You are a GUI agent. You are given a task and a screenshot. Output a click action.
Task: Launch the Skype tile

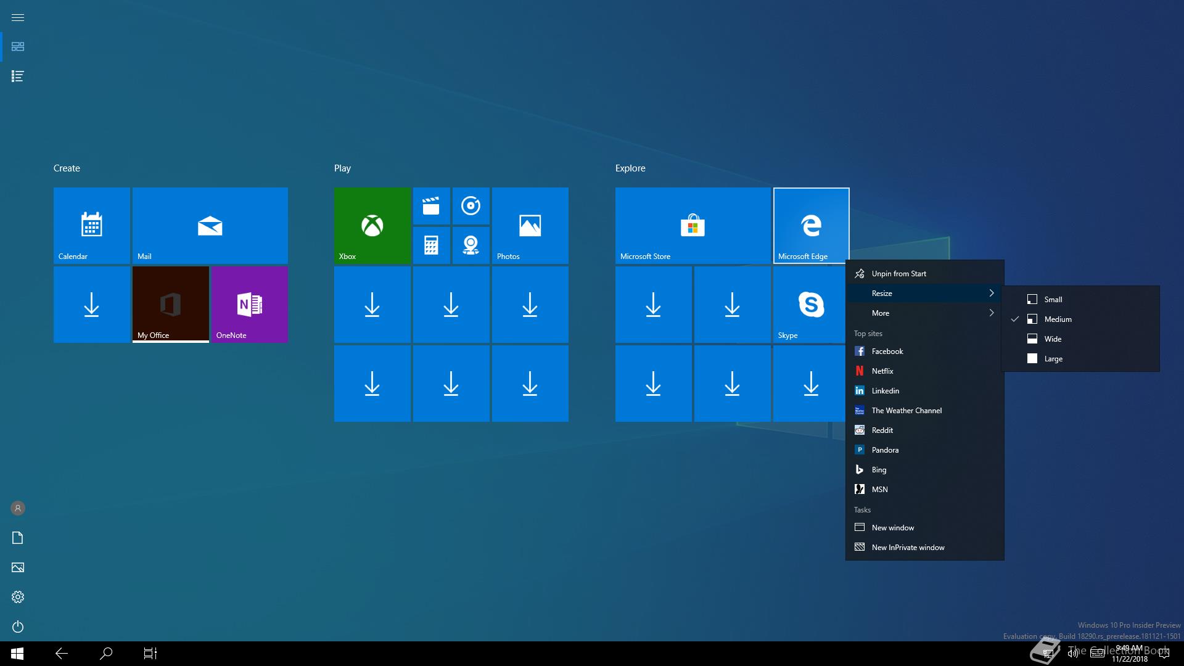(810, 305)
